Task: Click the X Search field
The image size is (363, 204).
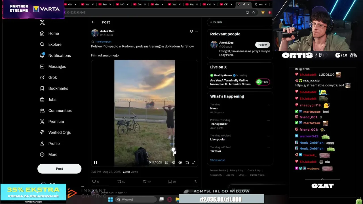Action: pos(240,22)
